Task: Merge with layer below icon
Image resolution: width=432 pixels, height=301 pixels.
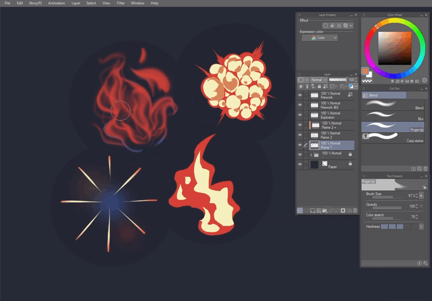Action: [x=337, y=211]
